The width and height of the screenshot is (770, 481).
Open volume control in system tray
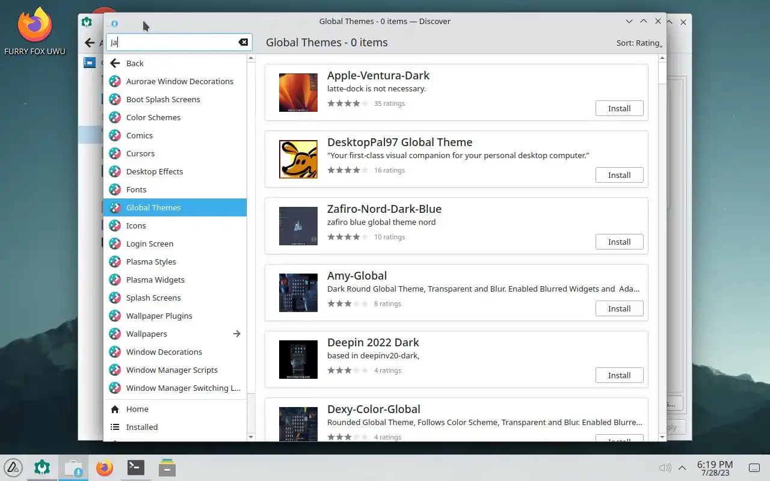coord(665,468)
